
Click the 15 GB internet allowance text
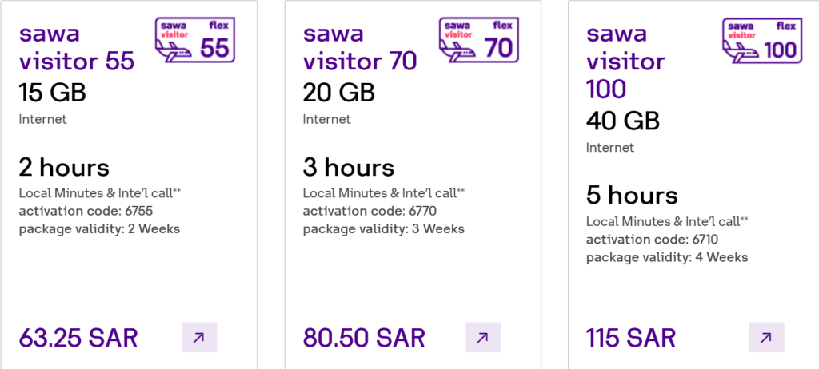click(52, 93)
